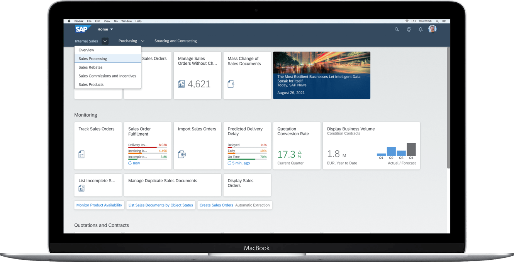This screenshot has width=514, height=262.
Task: Choose Sales Rebates menu entry
Action: 90,67
